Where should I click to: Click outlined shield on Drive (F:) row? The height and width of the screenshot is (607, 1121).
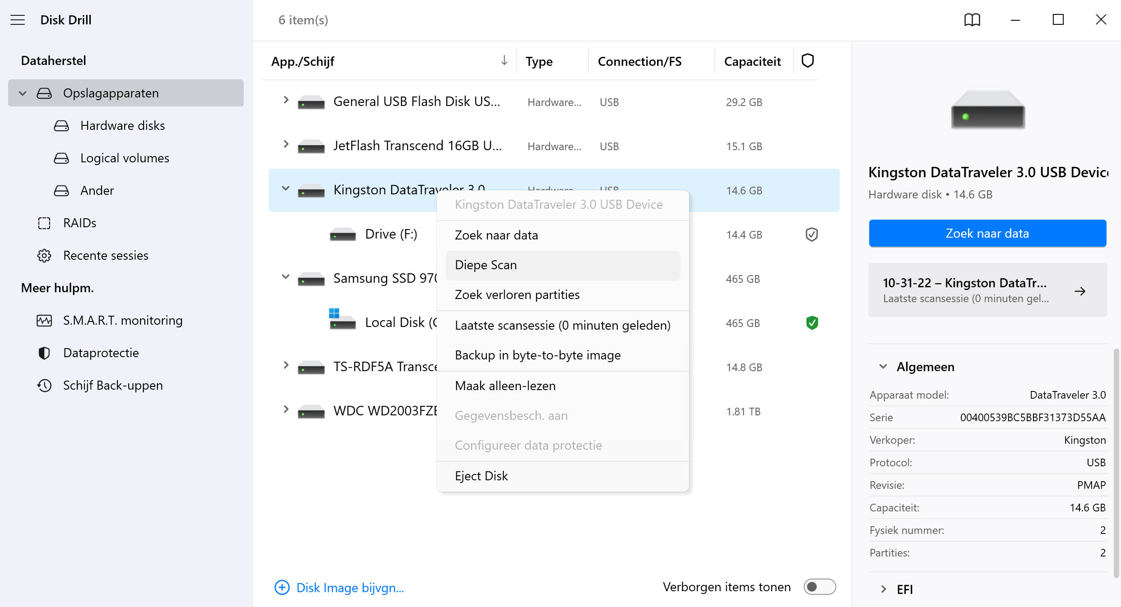coord(812,235)
